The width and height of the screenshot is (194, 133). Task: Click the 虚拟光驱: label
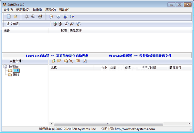point(13,24)
